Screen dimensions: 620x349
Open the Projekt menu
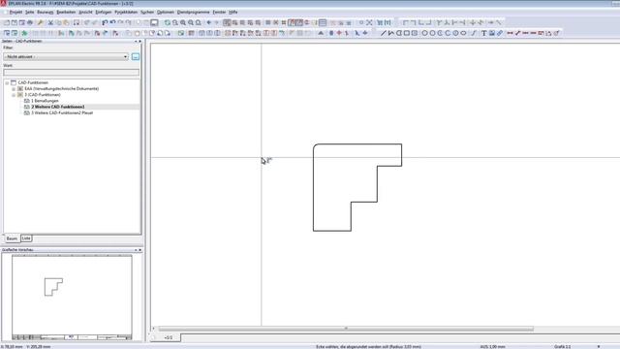(15, 13)
